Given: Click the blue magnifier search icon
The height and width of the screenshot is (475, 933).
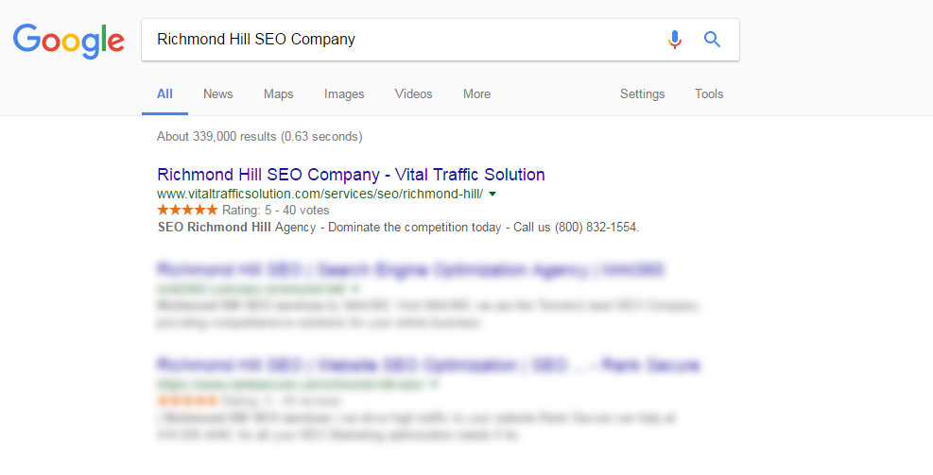Looking at the screenshot, I should (712, 40).
